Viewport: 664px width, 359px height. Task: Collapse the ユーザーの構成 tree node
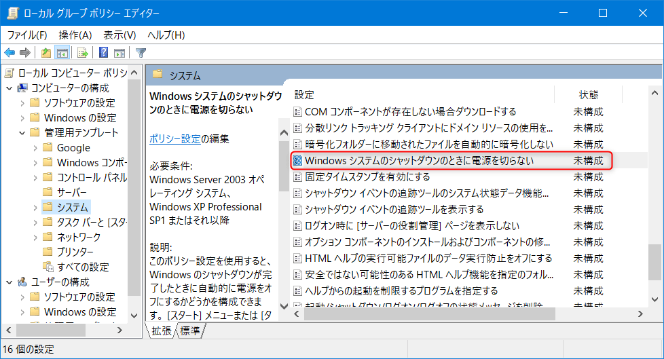tap(9, 282)
